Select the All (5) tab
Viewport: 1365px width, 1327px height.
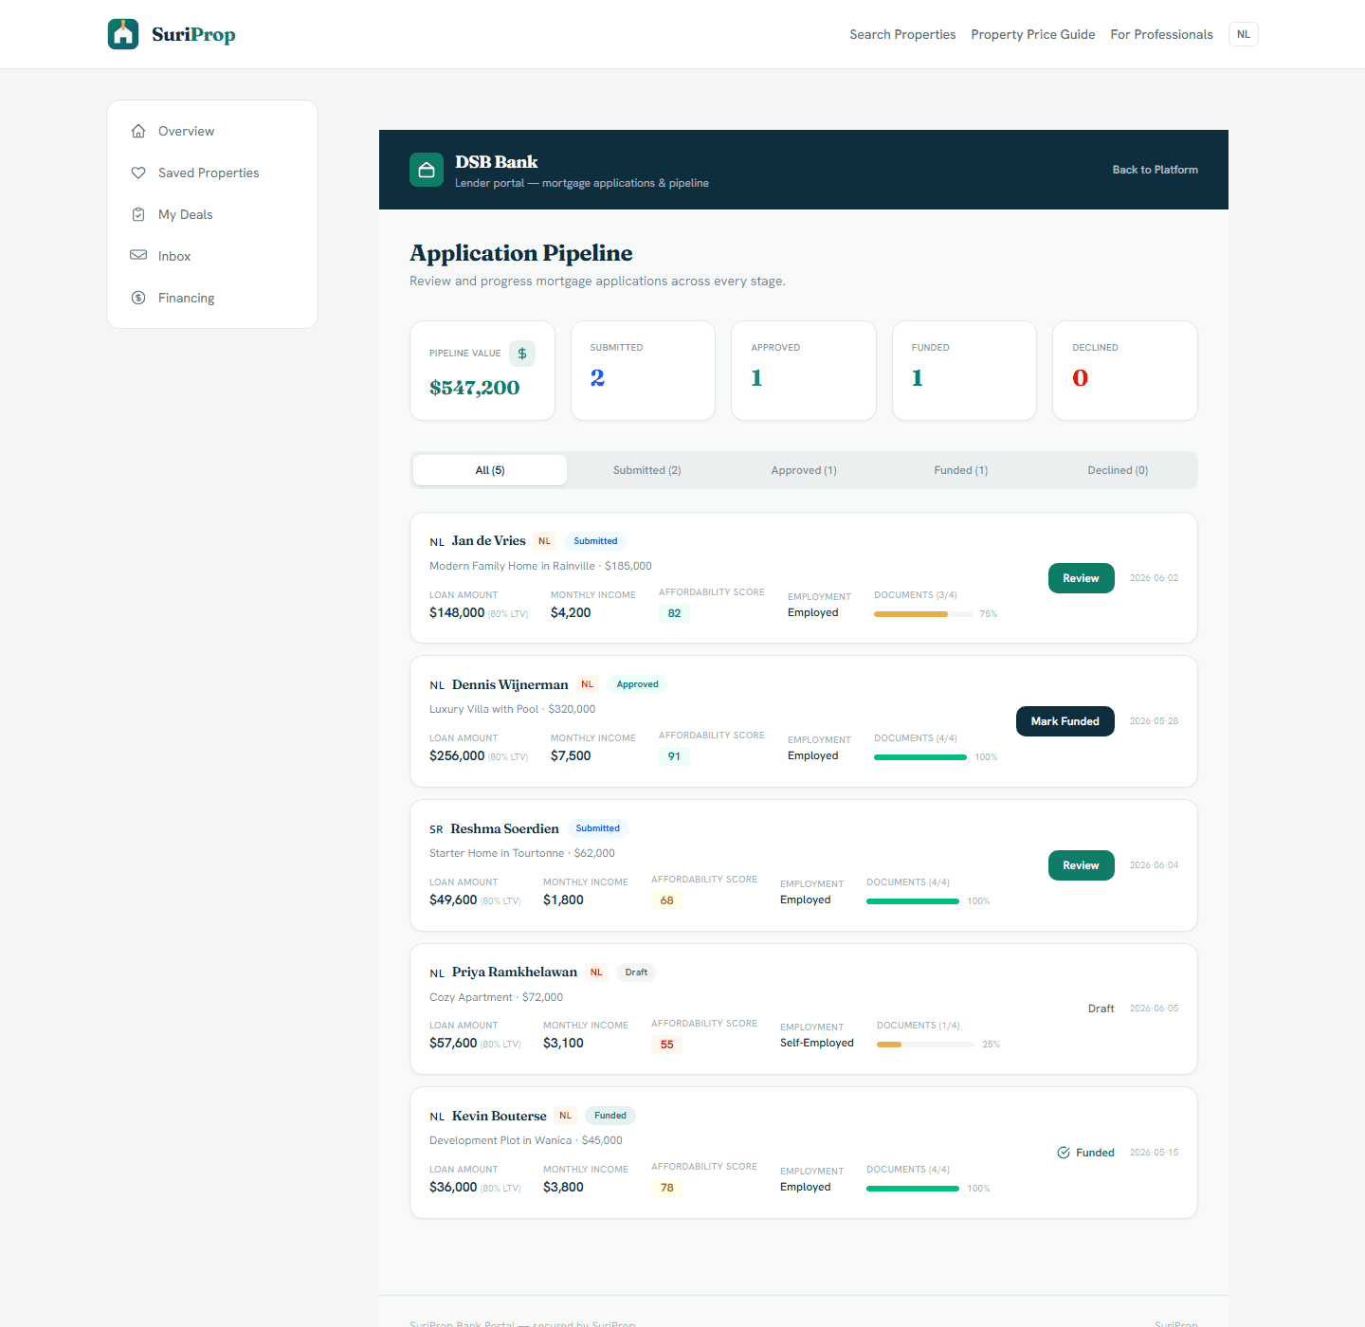pyautogui.click(x=490, y=470)
